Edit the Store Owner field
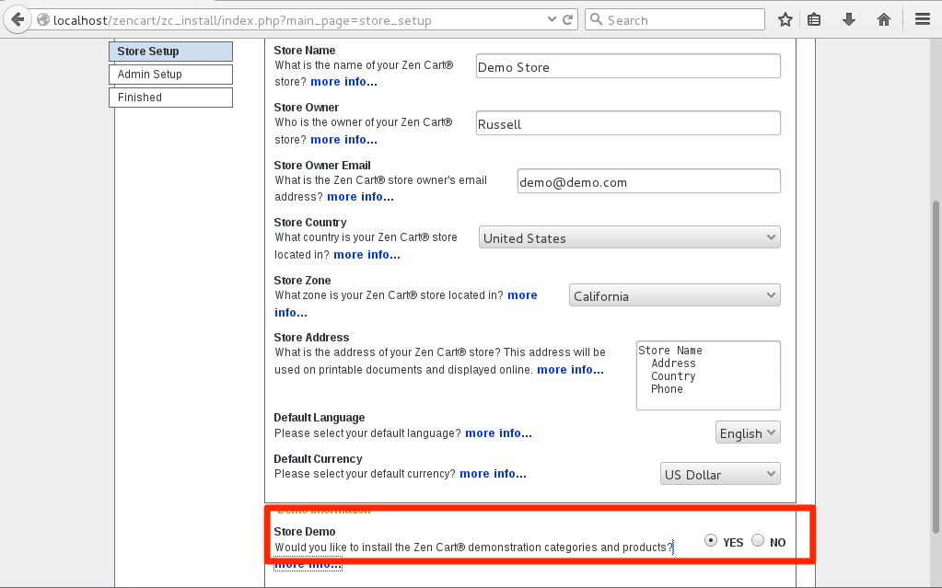942x588 pixels. pos(628,123)
